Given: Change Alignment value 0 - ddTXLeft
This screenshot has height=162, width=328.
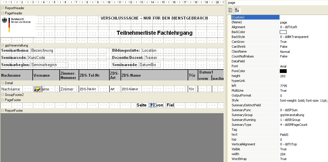Looking at the screenshot, I should tap(288, 27).
